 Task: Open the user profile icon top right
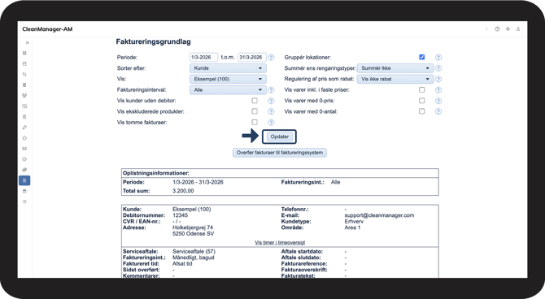pyautogui.click(x=518, y=29)
